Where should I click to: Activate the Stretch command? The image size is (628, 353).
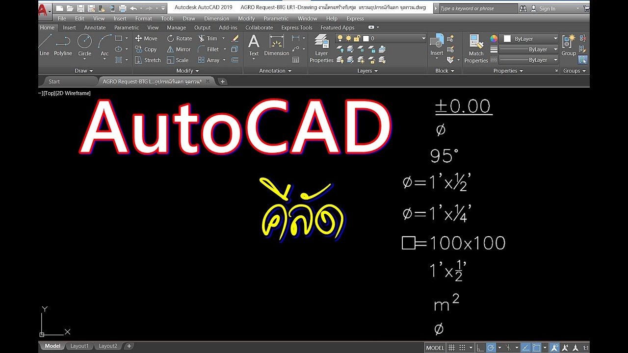pos(148,60)
